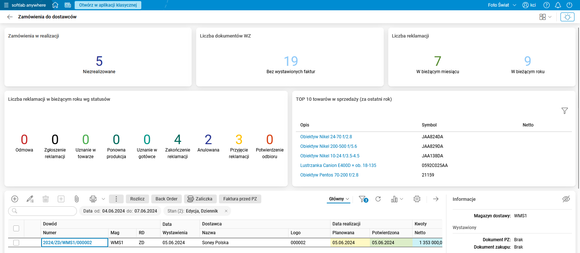
Task: Print using the printer icon
Action: [93, 199]
